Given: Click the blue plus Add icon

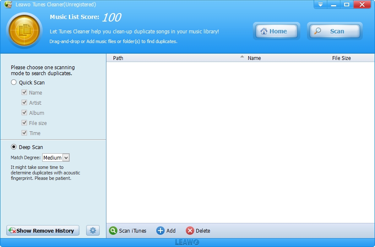Looking at the screenshot, I should (160, 231).
